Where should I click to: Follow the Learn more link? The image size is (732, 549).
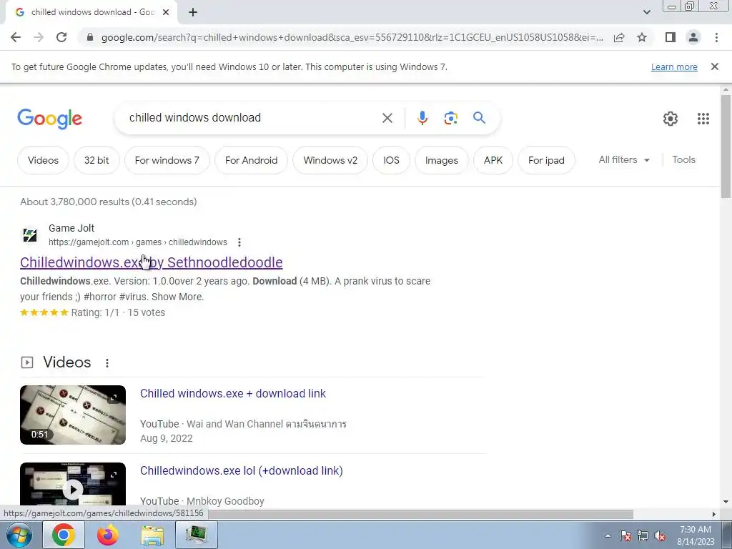pos(674,67)
